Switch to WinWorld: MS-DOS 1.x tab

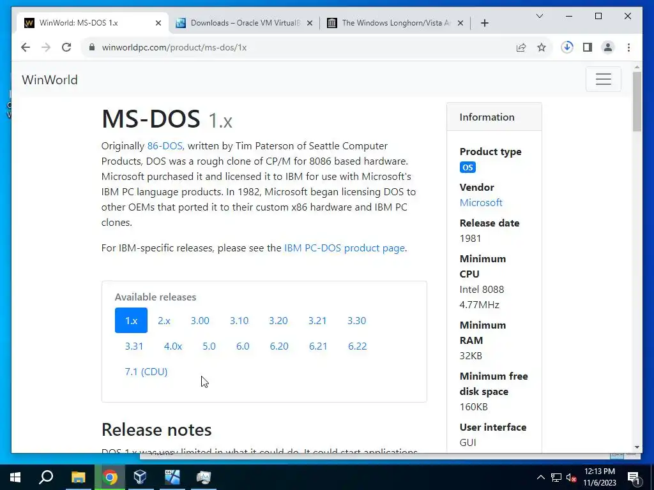point(93,23)
